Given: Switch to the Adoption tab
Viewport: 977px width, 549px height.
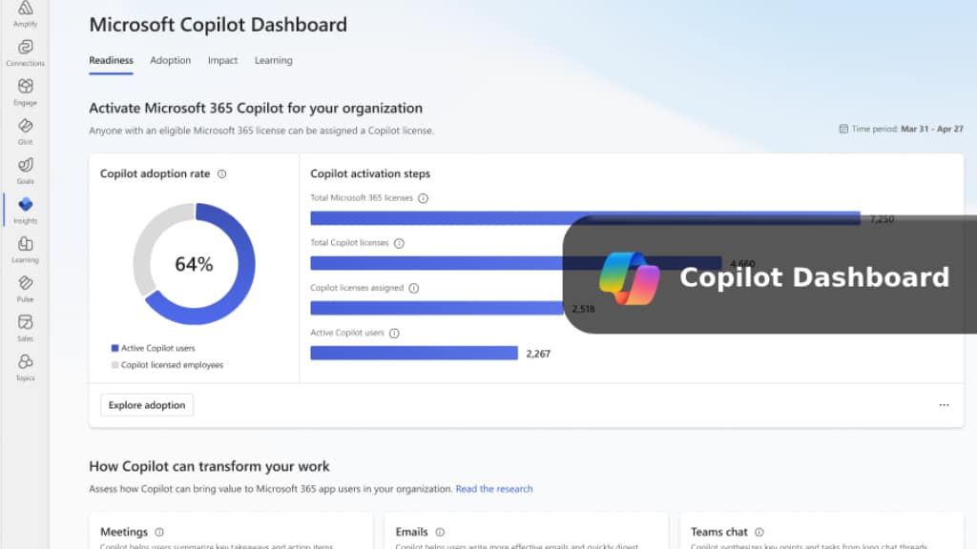Looking at the screenshot, I should [170, 60].
